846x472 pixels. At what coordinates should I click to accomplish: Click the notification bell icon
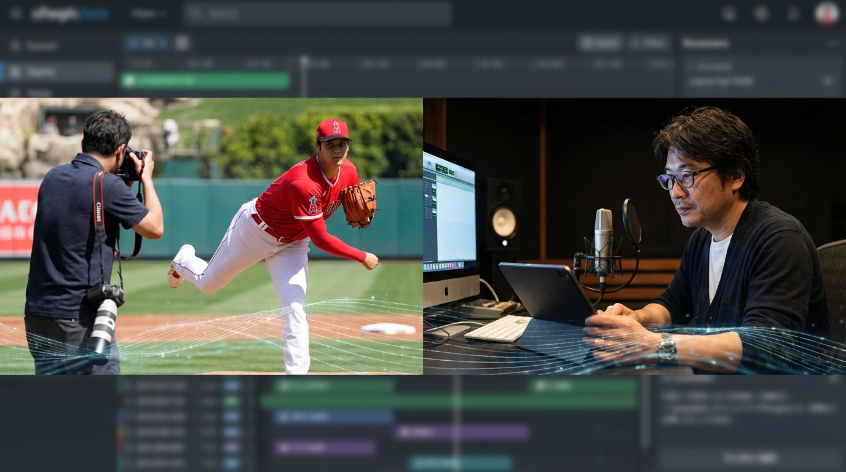click(794, 14)
